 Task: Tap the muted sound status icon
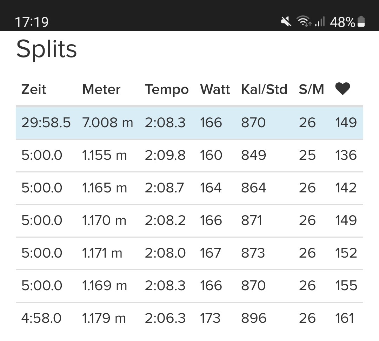coord(286,22)
